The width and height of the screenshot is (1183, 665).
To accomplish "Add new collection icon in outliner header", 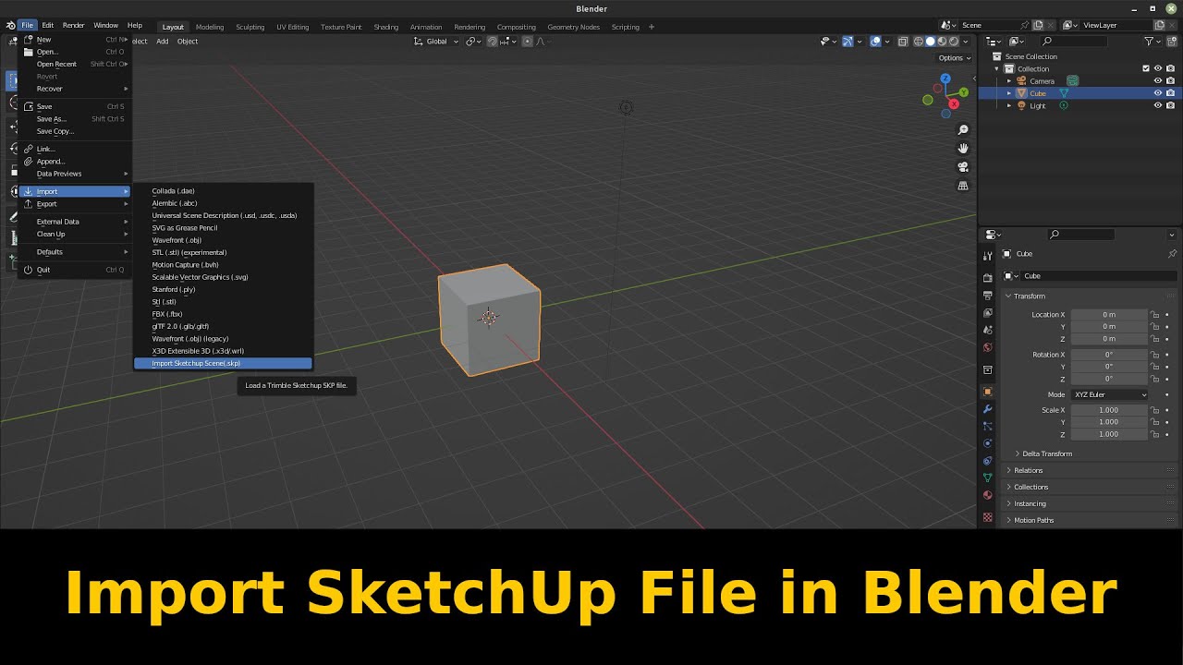I will pos(1172,42).
